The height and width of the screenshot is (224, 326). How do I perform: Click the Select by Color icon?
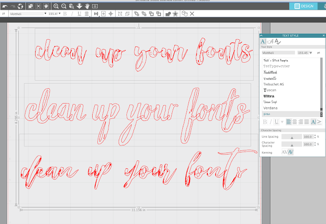[46, 6]
